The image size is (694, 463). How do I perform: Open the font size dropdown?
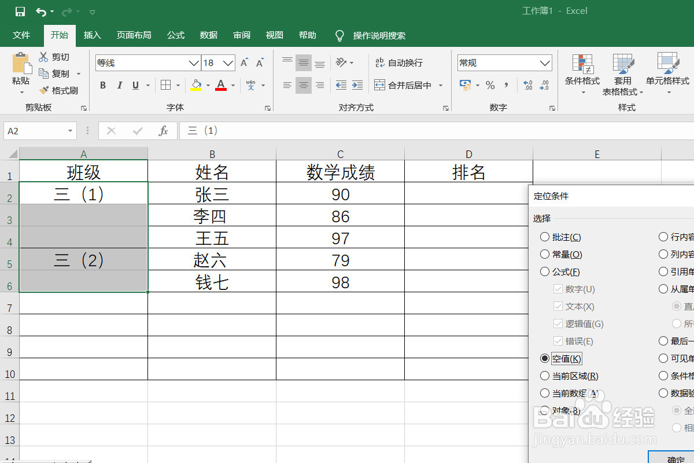(228, 63)
